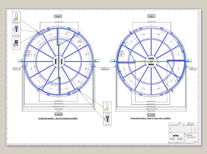207x154 pixels.
Task: Click the 'inside' label above right drawing
Action: pyautogui.click(x=151, y=16)
